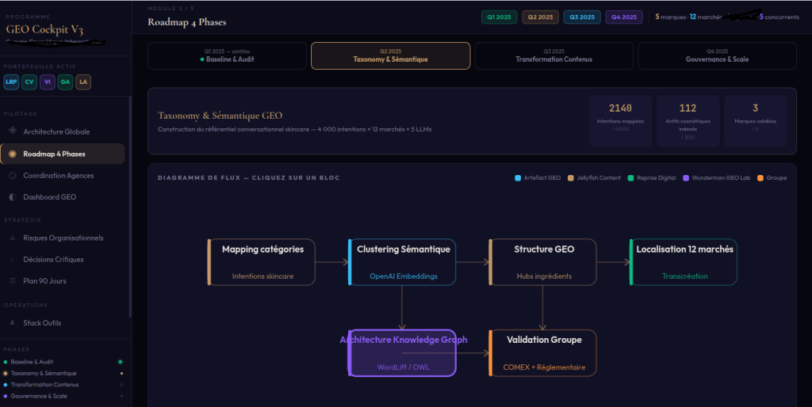Click the Roadmap 4 Phases sidebar icon

pyautogui.click(x=12, y=154)
